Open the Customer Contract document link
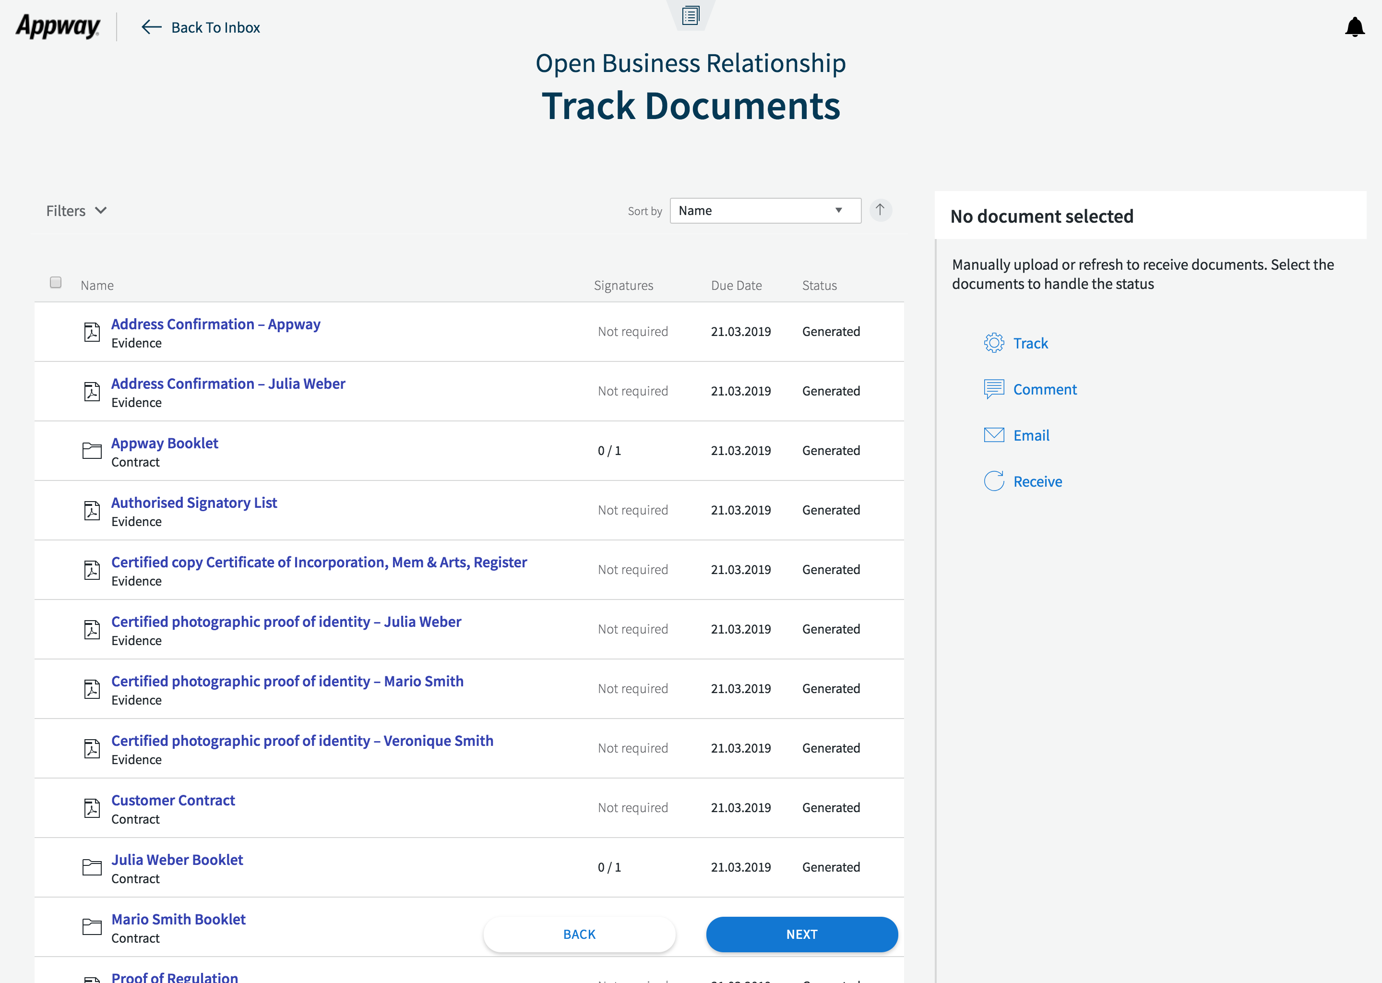The width and height of the screenshot is (1382, 983). tap(173, 800)
